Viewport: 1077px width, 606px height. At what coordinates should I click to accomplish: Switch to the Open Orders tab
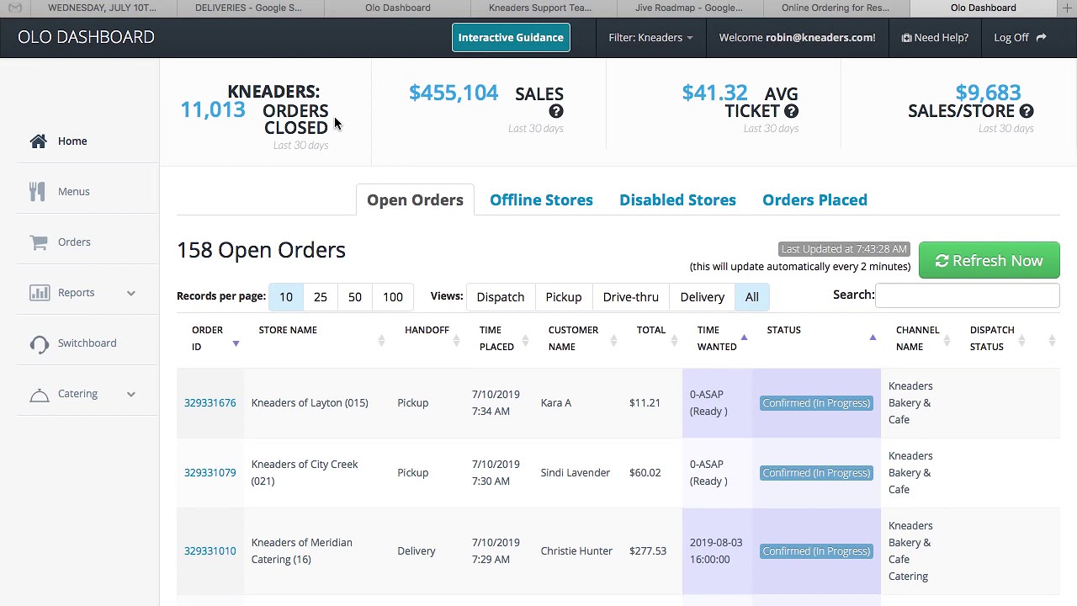[415, 200]
